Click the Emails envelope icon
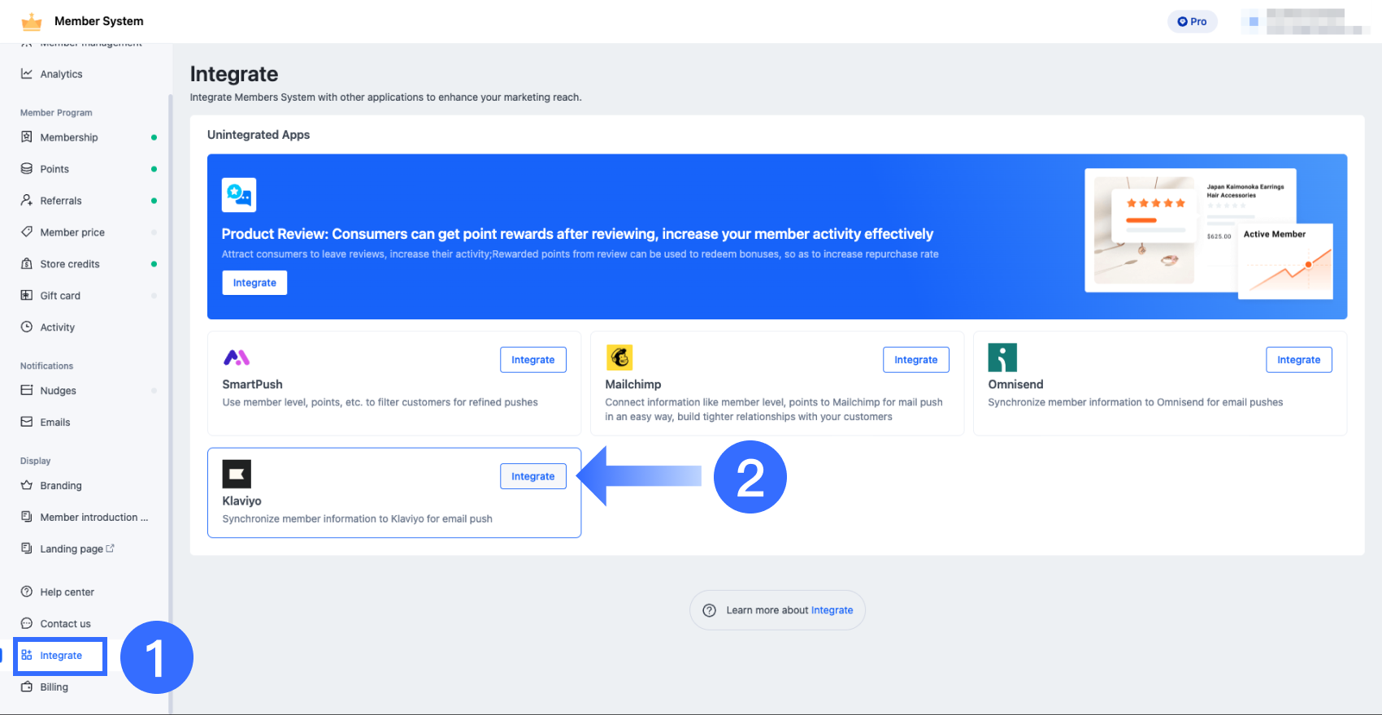This screenshot has height=715, width=1382. tap(27, 422)
